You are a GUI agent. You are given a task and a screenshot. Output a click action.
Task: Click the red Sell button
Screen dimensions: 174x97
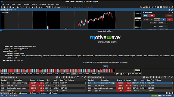(152, 16)
